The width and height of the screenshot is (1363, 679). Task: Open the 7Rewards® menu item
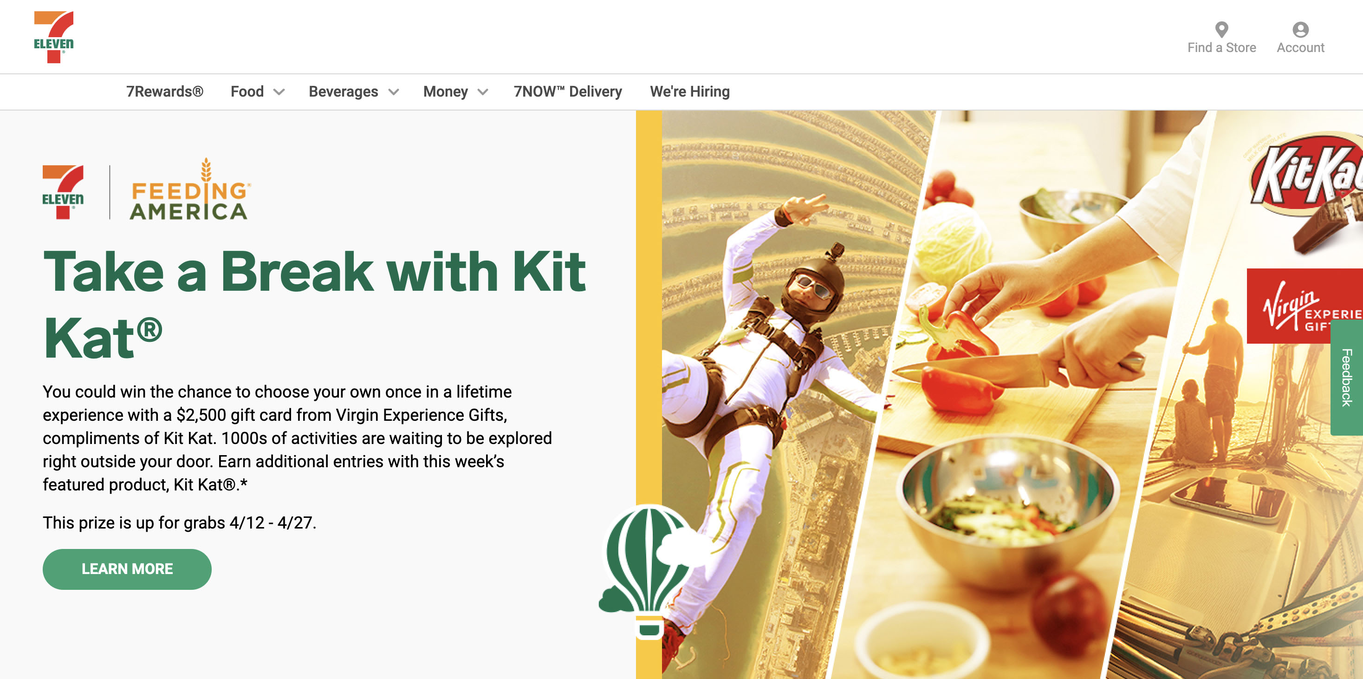point(164,91)
